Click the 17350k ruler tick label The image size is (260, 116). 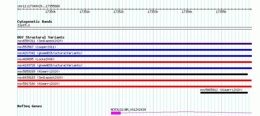51,12
